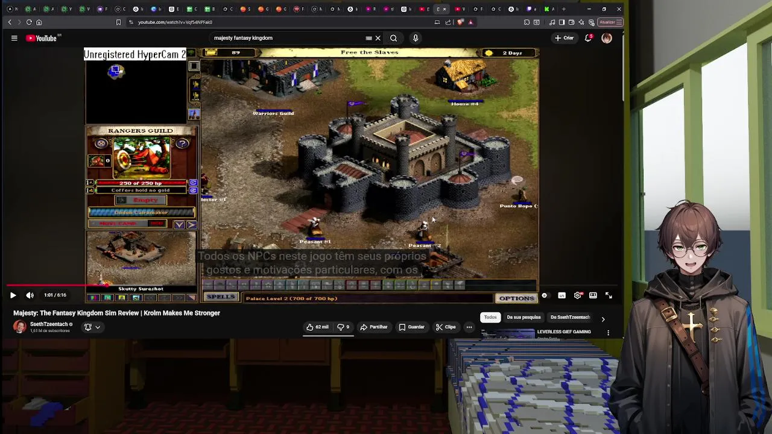Open the Partilhar share dialog

(x=374, y=327)
